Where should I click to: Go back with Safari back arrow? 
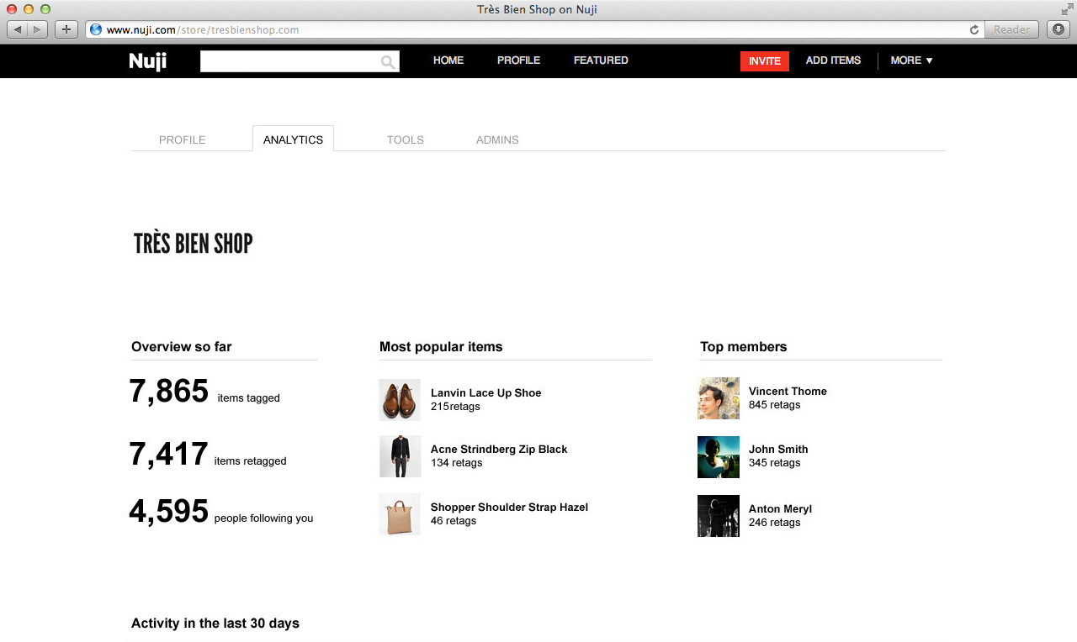pos(18,29)
